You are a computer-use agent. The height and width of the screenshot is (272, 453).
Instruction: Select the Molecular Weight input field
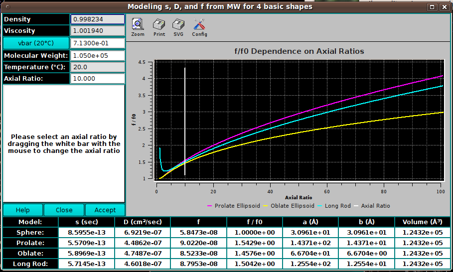(98, 55)
